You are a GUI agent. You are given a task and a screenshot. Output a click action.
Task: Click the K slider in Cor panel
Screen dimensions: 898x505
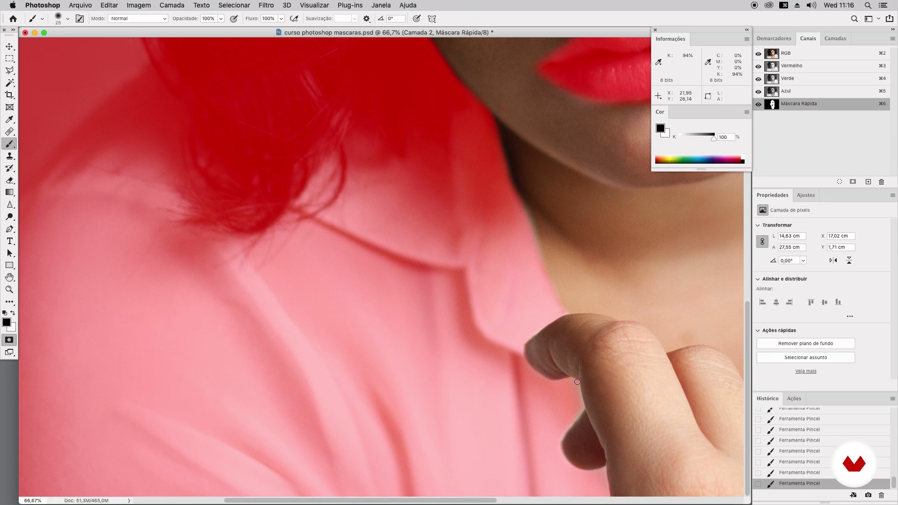(697, 135)
